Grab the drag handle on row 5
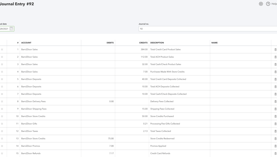277x157 pixels. 2,79
